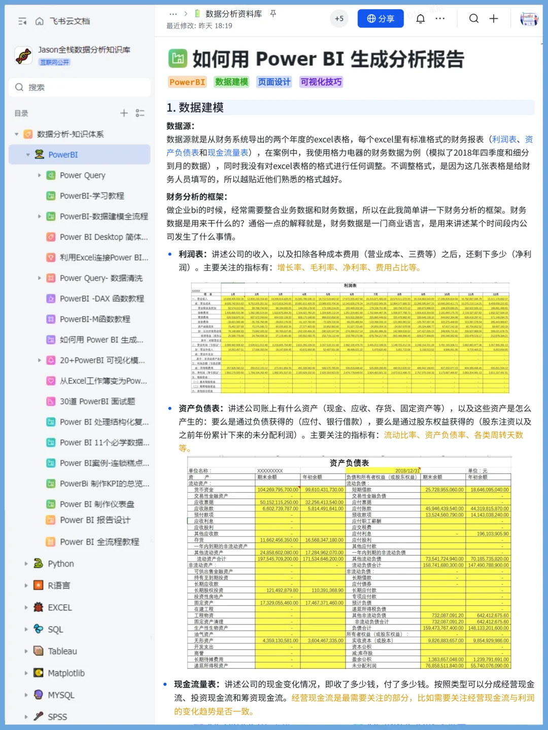Expand the Power Query node arrow

pyautogui.click(x=40, y=175)
